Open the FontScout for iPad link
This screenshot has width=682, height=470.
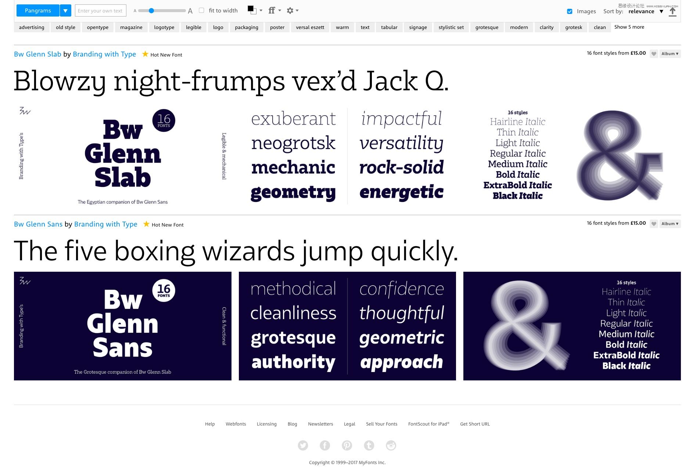pyautogui.click(x=429, y=424)
